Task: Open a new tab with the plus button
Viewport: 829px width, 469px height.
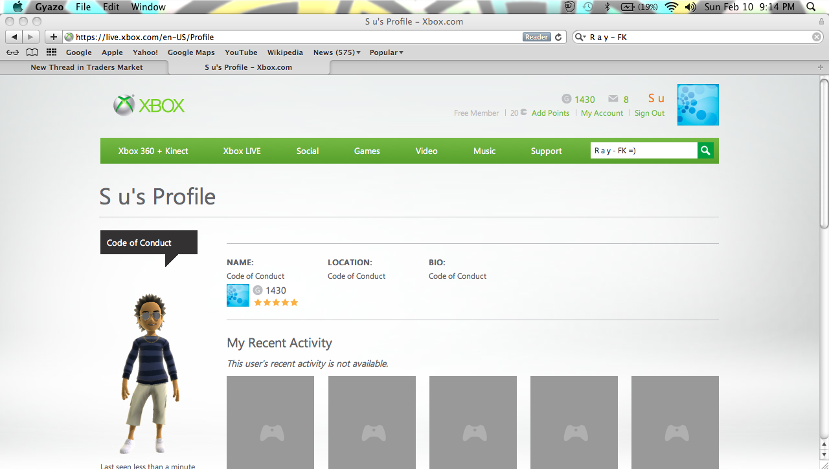Action: pos(821,67)
